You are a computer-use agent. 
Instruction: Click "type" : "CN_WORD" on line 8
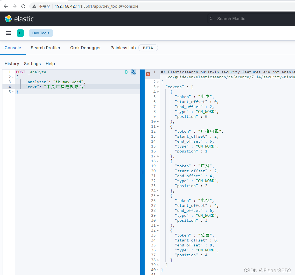(196, 112)
